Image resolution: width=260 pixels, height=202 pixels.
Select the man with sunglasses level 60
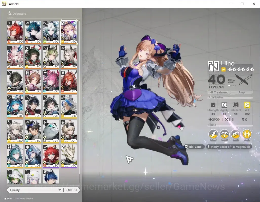tap(33, 131)
